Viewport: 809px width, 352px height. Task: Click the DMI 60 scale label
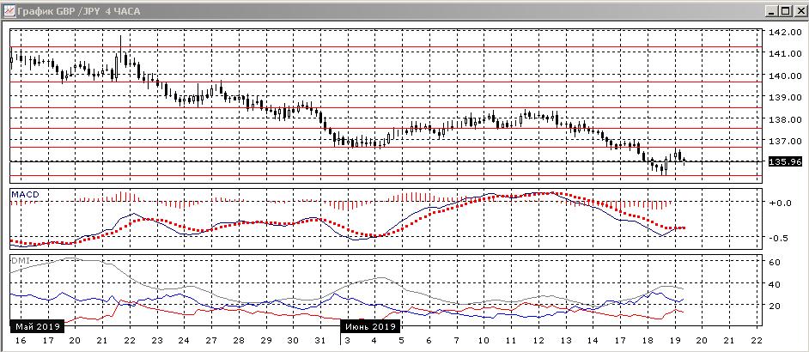775,262
